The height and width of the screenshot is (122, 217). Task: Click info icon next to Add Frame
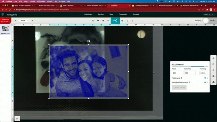[181, 78]
